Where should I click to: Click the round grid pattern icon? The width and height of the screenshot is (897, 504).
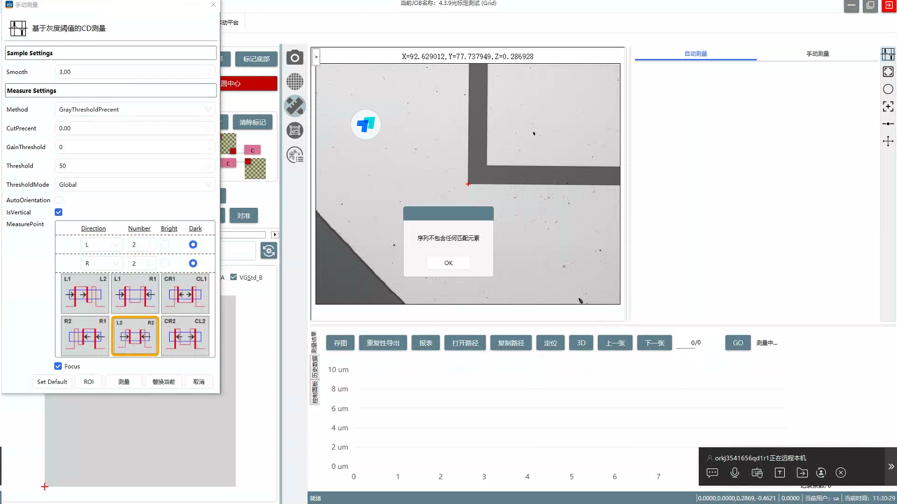pos(295,81)
